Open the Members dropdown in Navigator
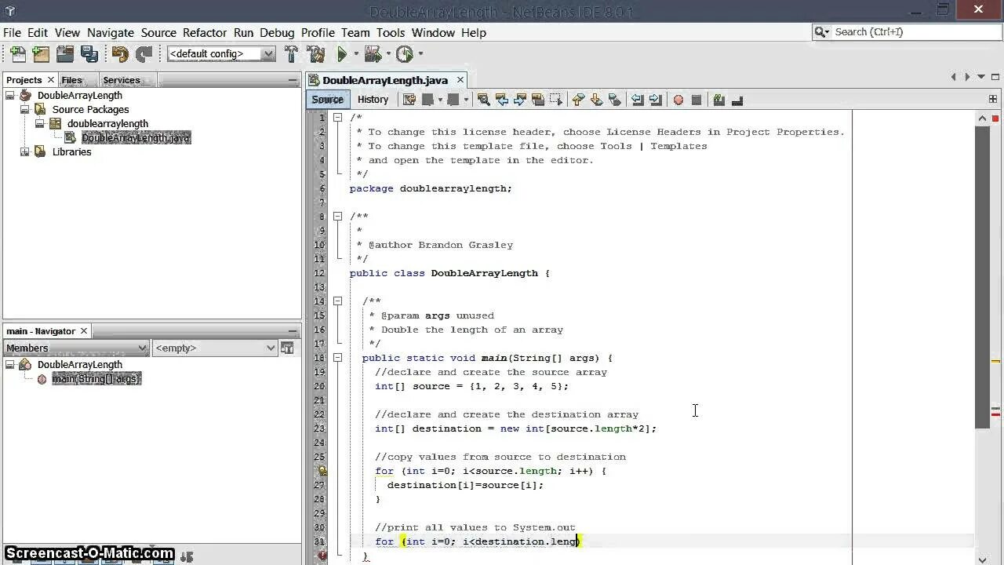This screenshot has width=1004, height=565. tap(76, 348)
